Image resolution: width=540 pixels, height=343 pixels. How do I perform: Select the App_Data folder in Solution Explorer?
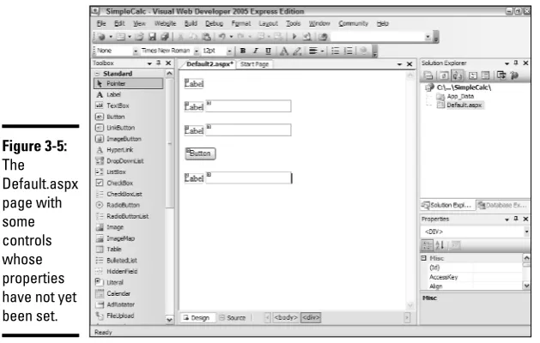click(460, 96)
